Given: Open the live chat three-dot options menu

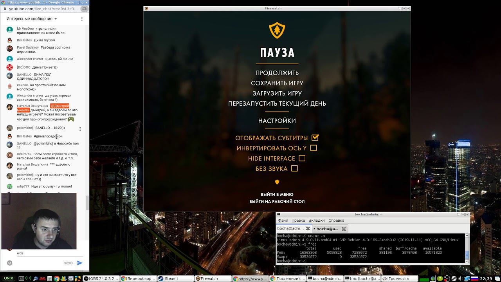Looking at the screenshot, I should tap(82, 19).
